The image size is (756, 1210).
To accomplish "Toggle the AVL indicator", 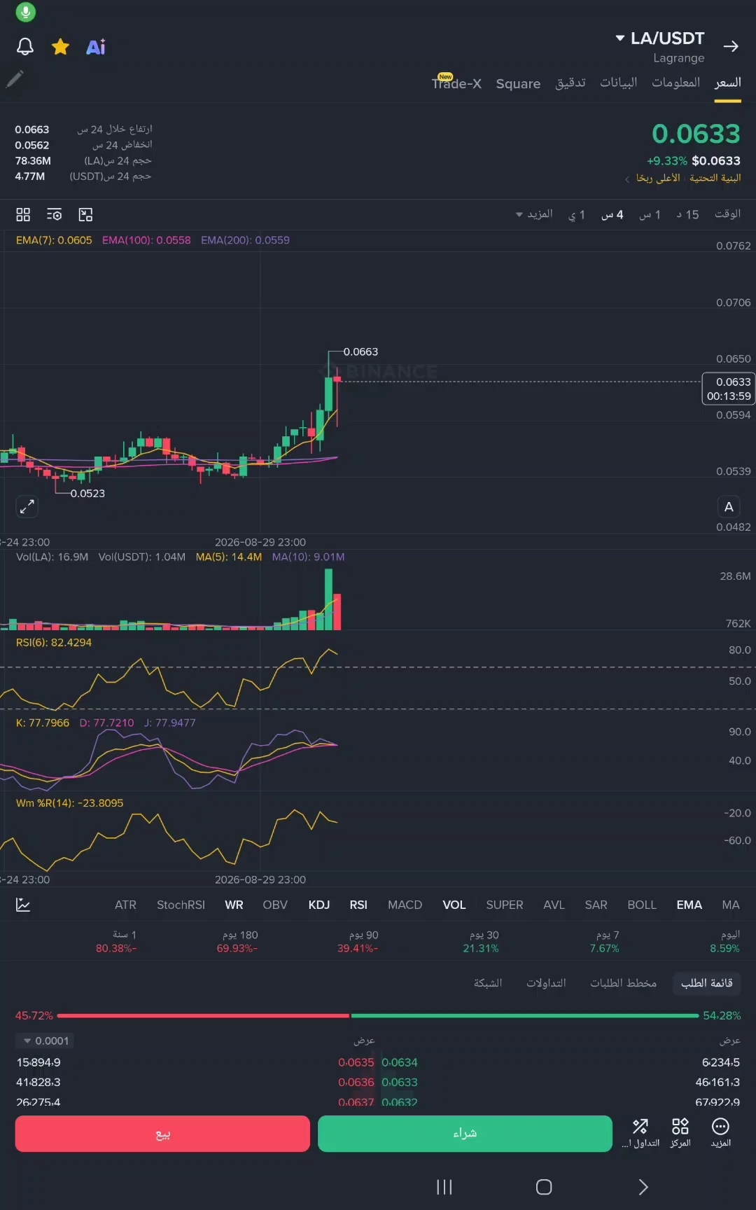I will [554, 905].
